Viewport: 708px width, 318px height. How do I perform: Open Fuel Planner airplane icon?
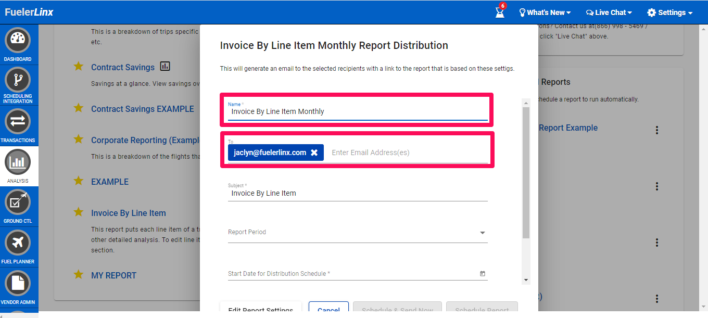(x=18, y=243)
